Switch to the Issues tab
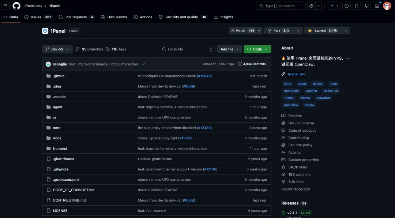This screenshot has width=395, height=218. 38,17
